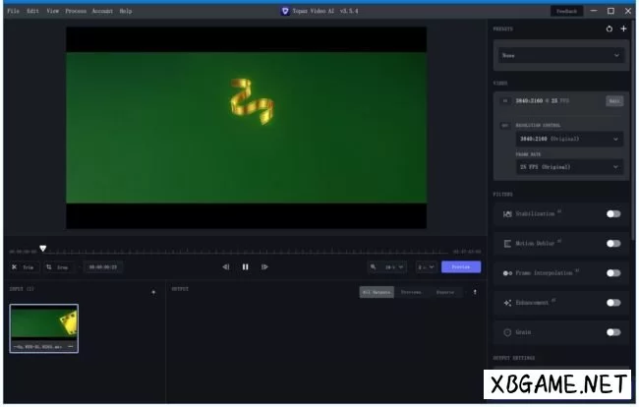Add a new preset with plus icon
The height and width of the screenshot is (407, 639).
tap(623, 29)
